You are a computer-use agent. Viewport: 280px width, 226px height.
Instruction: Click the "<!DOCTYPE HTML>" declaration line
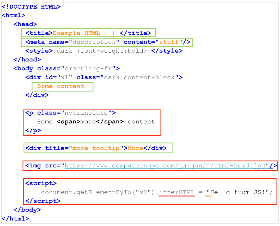tap(31, 7)
